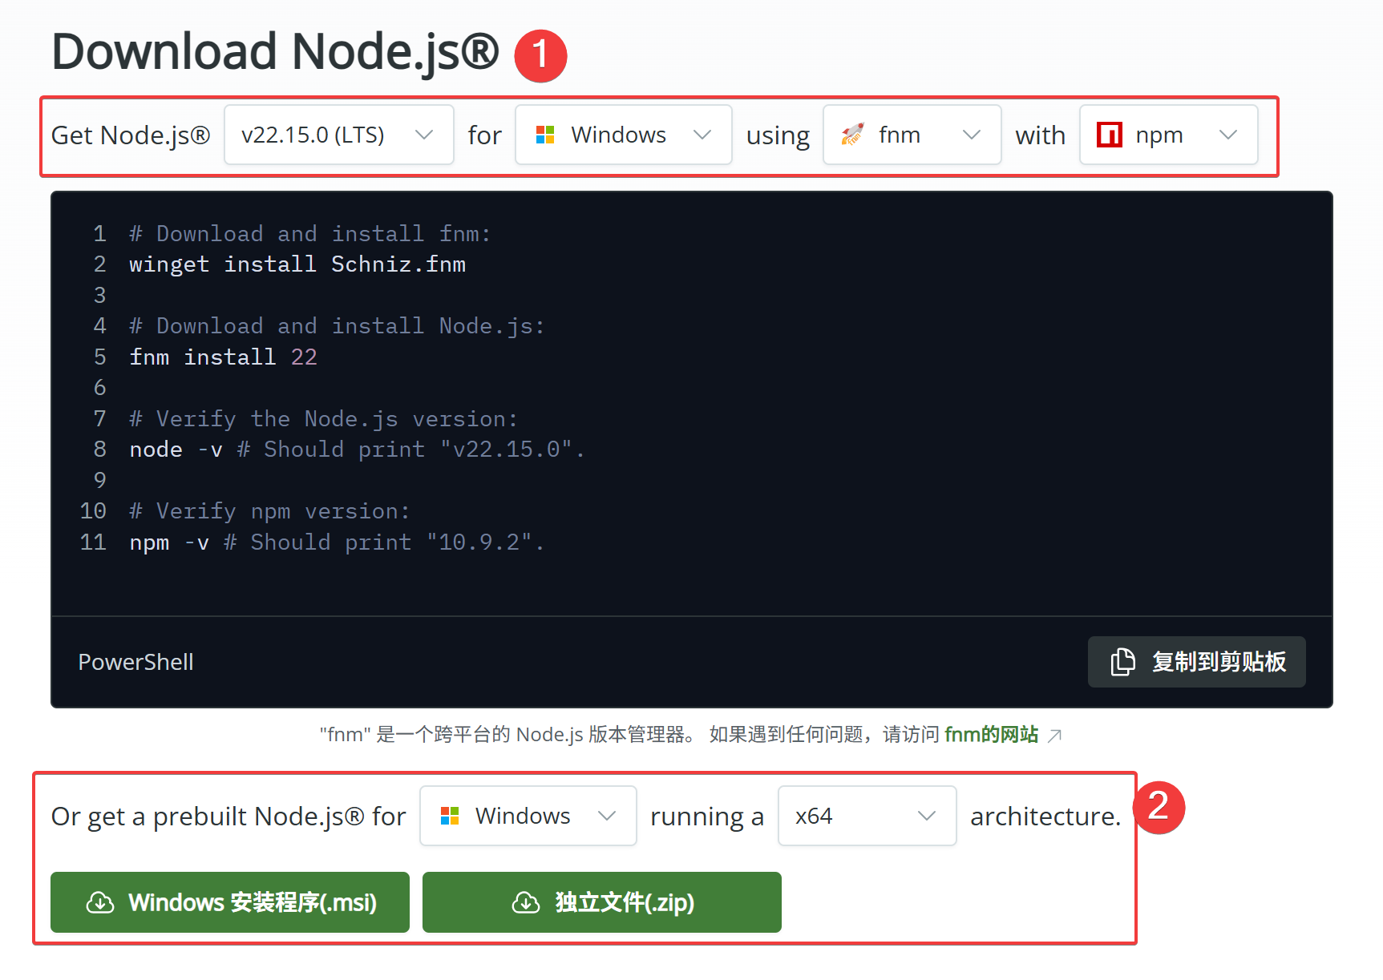
Task: Open the Windows platform dropdown in the top row
Action: (623, 135)
